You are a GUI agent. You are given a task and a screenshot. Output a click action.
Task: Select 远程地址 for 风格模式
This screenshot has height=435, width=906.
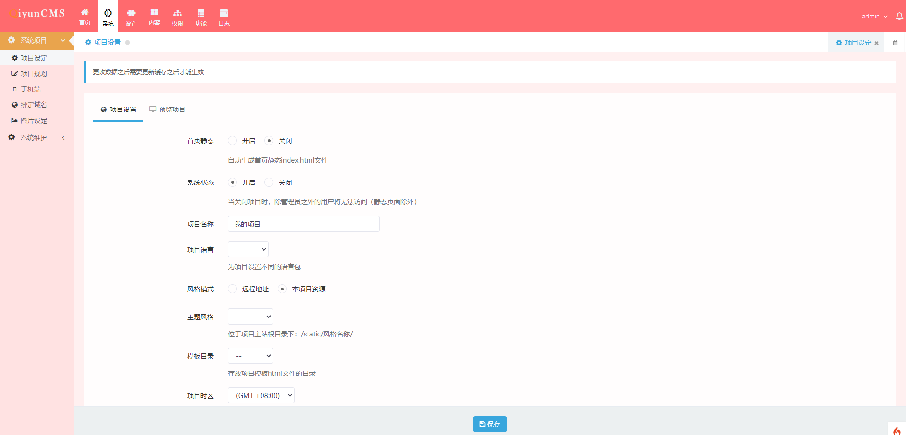(x=233, y=289)
